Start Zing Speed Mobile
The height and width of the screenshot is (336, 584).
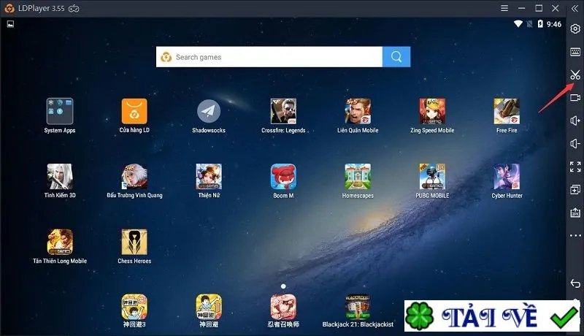point(432,111)
